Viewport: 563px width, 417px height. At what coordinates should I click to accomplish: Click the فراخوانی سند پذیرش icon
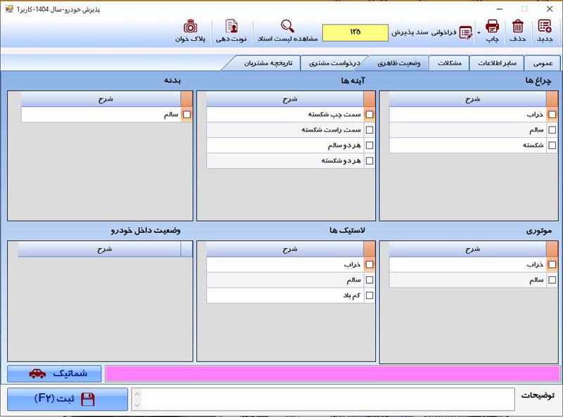pyautogui.click(x=466, y=32)
